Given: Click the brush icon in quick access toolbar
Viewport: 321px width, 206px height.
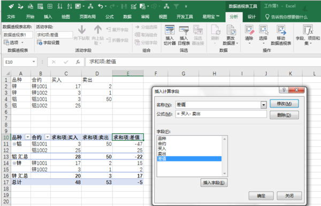Looking at the screenshot, I should 11,6.
